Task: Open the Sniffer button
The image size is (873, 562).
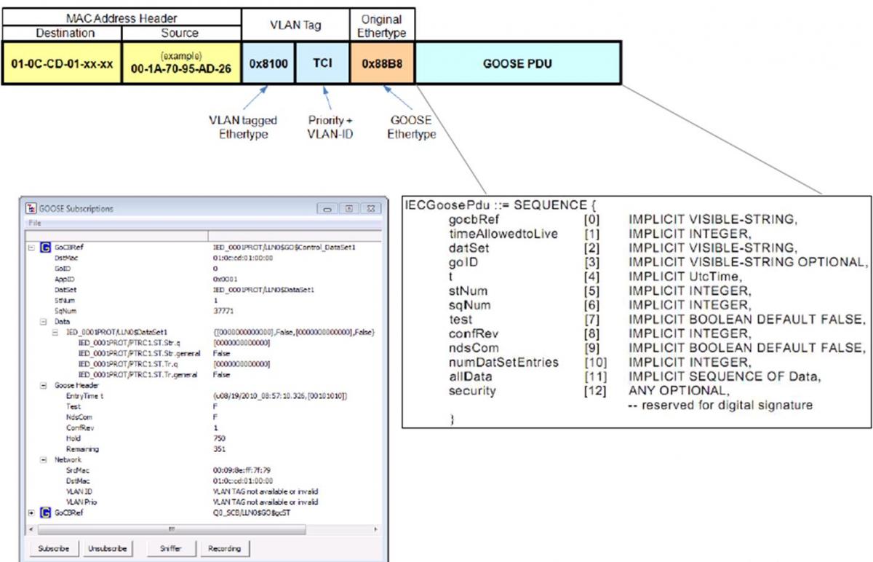Action: click(170, 547)
